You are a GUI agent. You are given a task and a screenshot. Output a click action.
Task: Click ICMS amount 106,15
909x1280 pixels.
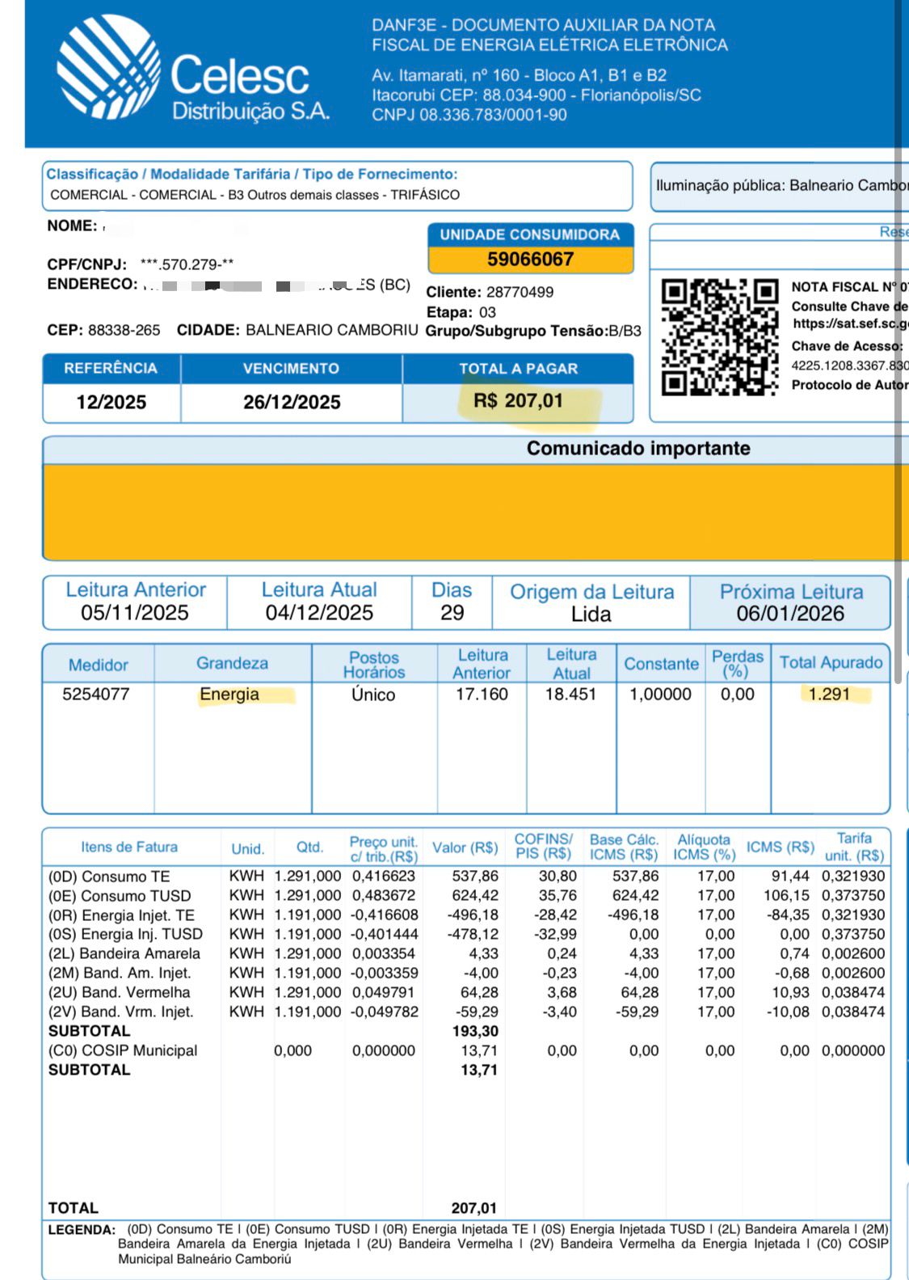click(786, 896)
